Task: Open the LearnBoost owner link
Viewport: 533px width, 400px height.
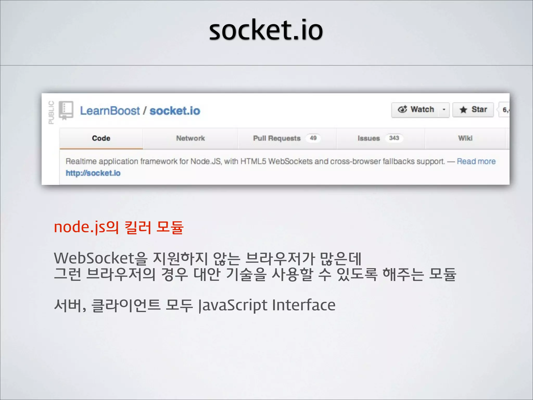Action: click(110, 111)
